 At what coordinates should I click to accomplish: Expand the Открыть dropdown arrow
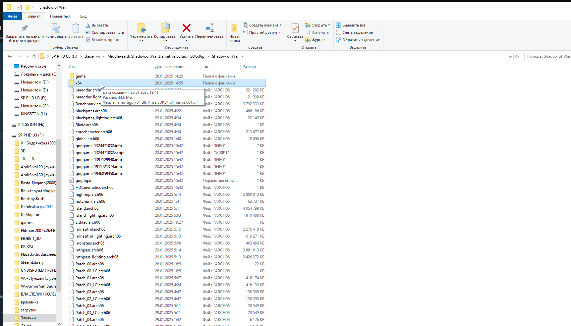[x=329, y=25]
